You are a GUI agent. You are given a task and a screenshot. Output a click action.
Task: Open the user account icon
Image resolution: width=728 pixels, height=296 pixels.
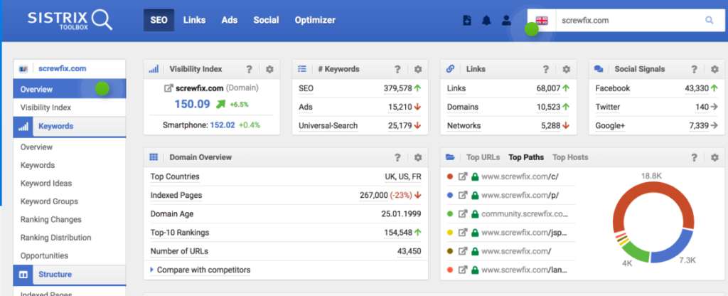pyautogui.click(x=506, y=21)
